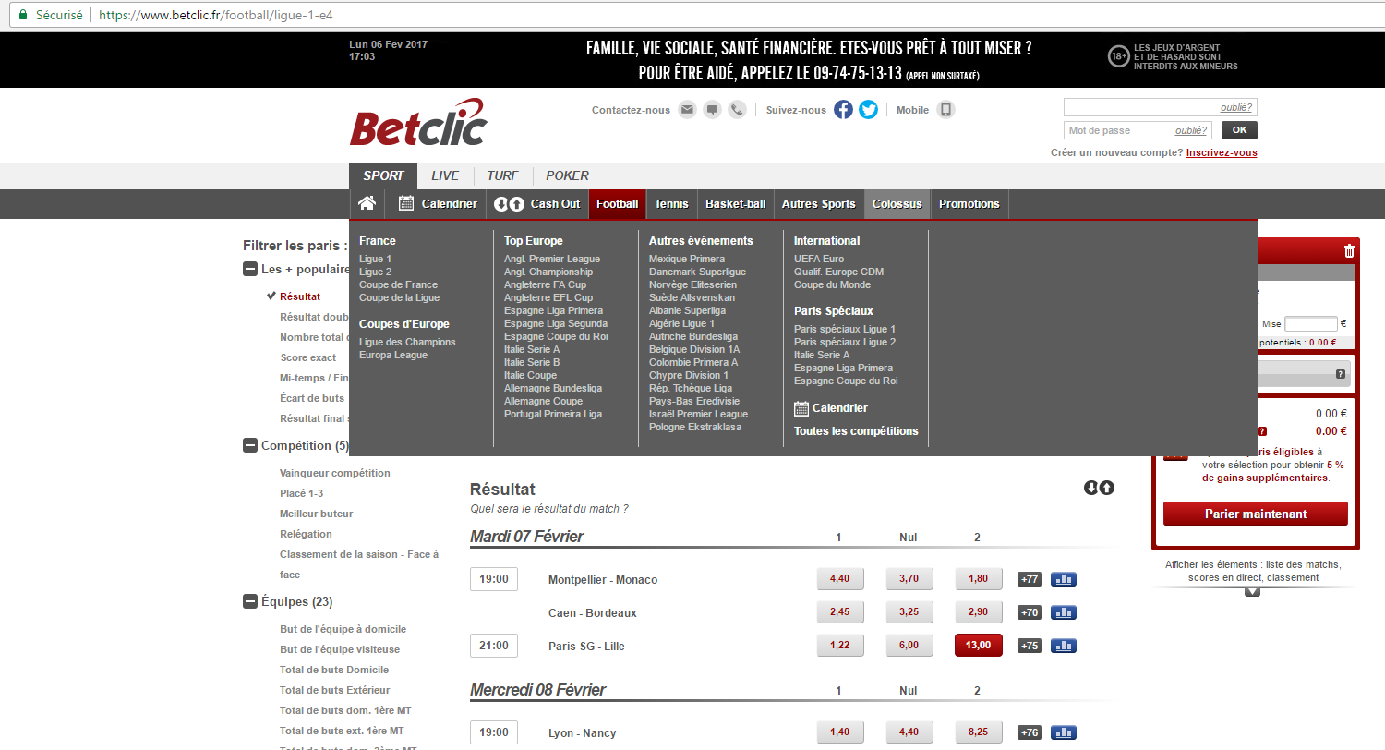Select the highlighted 13,00 Lille odds
The height and width of the screenshot is (750, 1385).
tap(979, 645)
